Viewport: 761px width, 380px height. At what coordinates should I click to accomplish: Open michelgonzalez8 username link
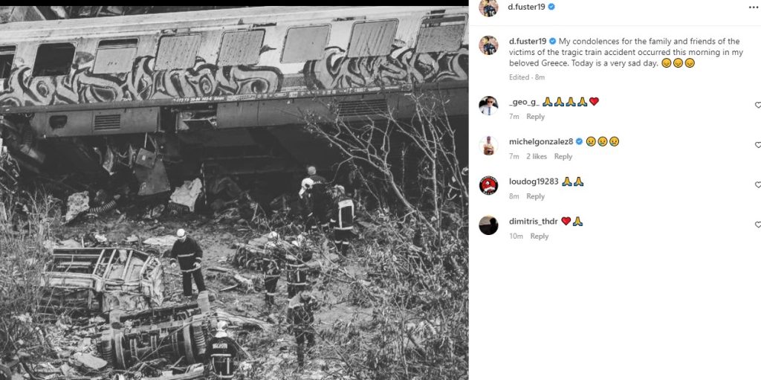click(541, 141)
